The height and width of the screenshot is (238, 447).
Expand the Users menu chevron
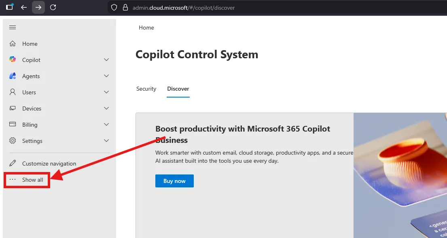pos(106,92)
